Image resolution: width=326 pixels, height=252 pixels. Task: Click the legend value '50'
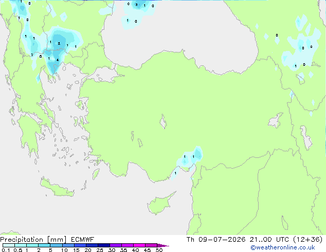(159, 250)
